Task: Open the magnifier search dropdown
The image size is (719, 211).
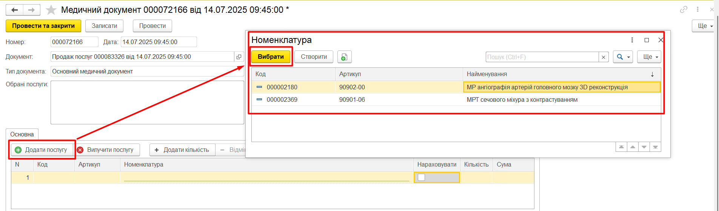Action: pos(623,57)
